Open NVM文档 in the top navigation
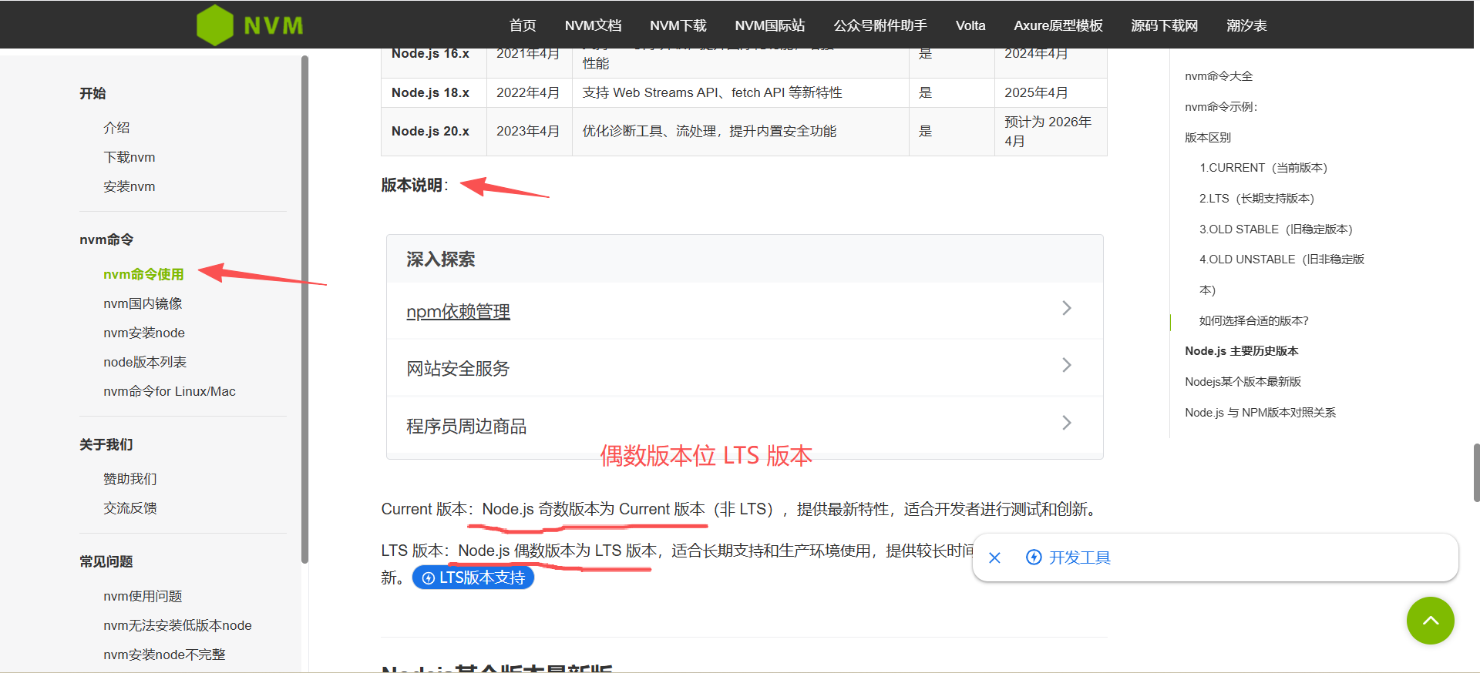Viewport: 1480px width, 673px height. click(593, 25)
